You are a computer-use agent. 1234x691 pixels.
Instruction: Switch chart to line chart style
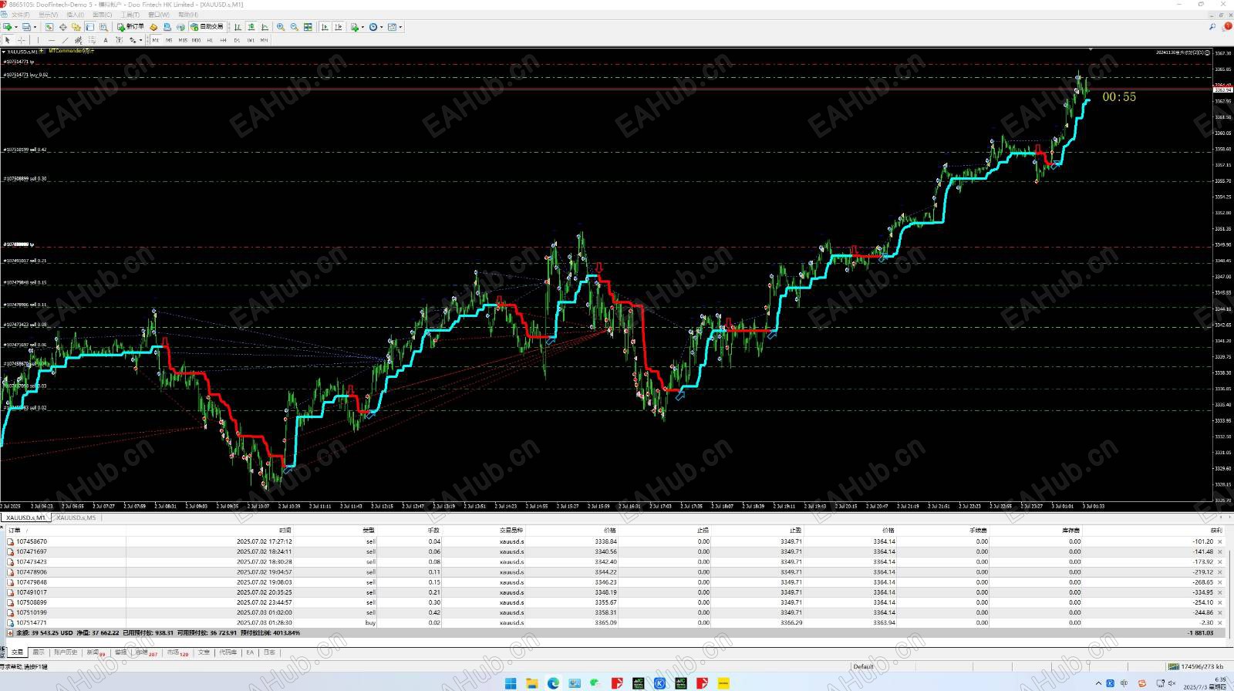pyautogui.click(x=265, y=27)
